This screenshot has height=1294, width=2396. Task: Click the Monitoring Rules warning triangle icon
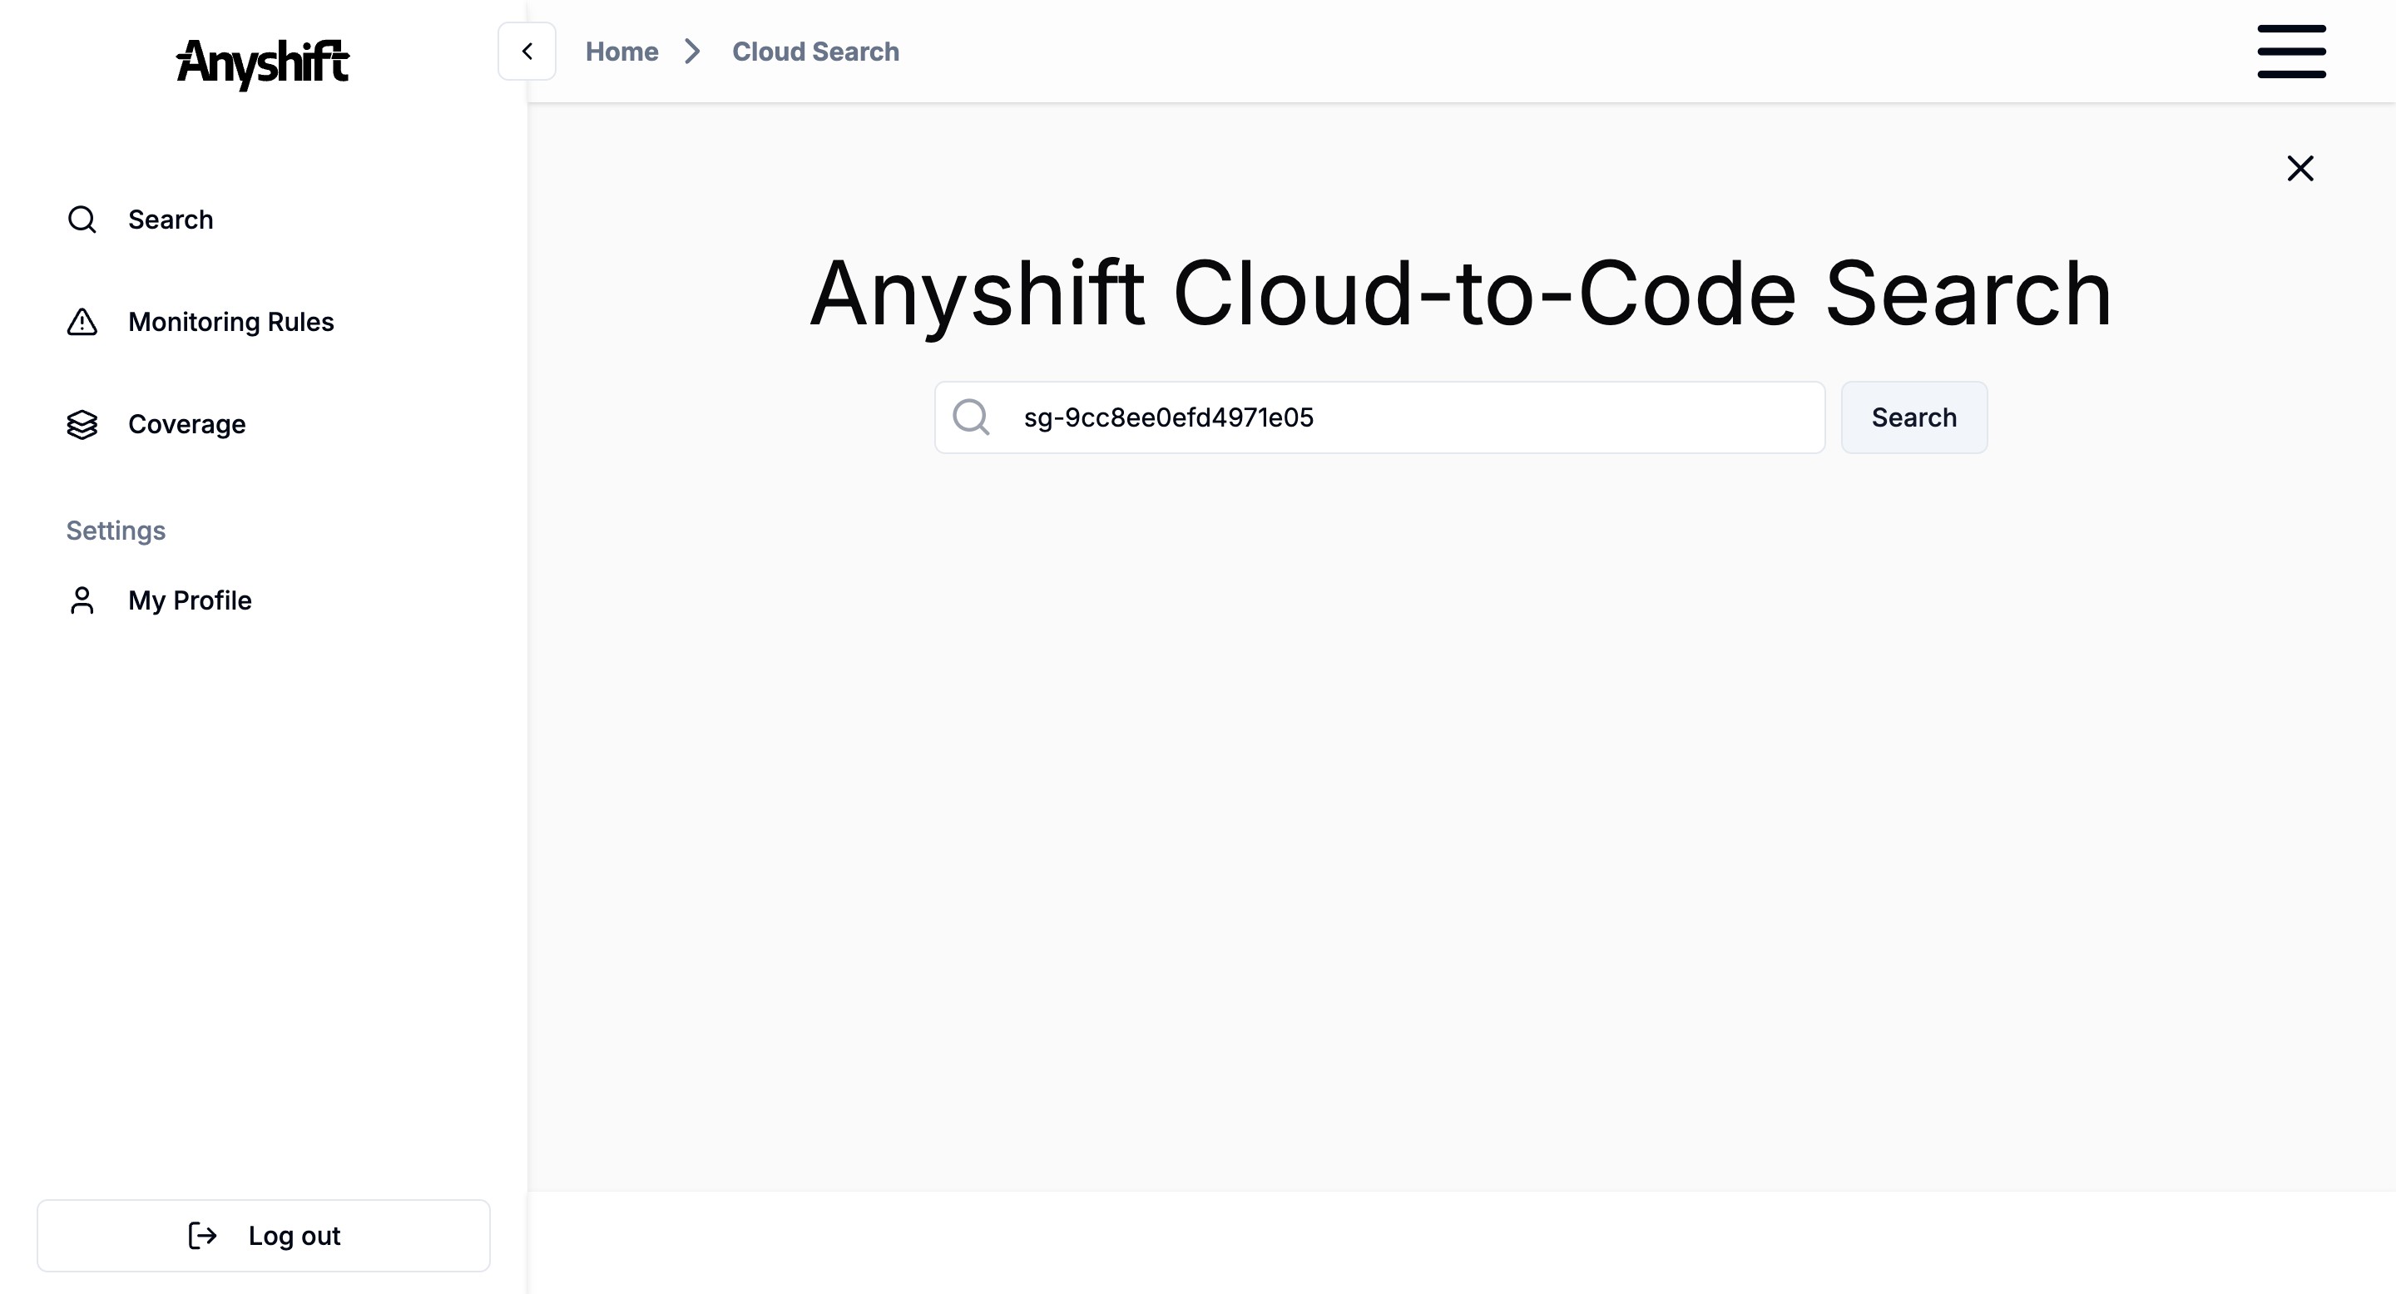tap(82, 322)
